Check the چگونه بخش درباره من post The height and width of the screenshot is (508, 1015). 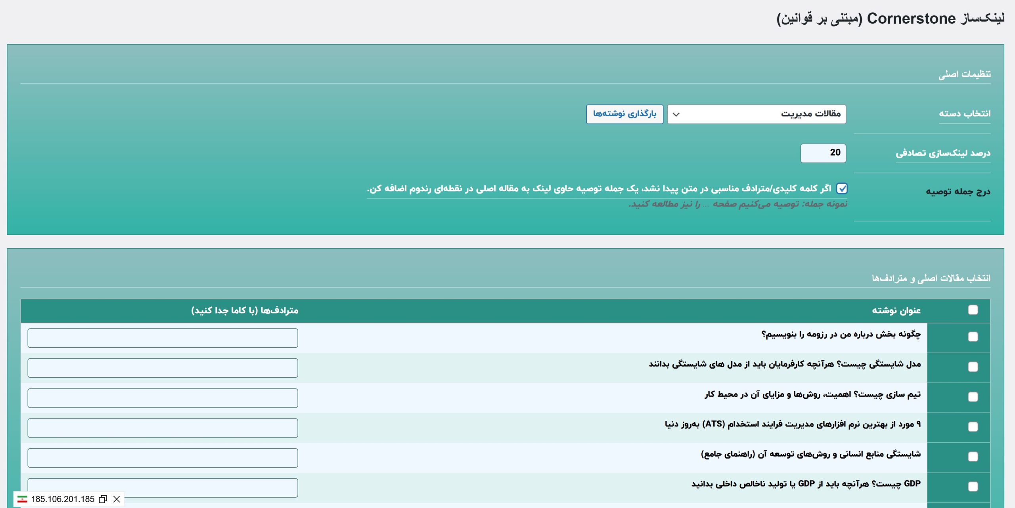click(x=973, y=337)
